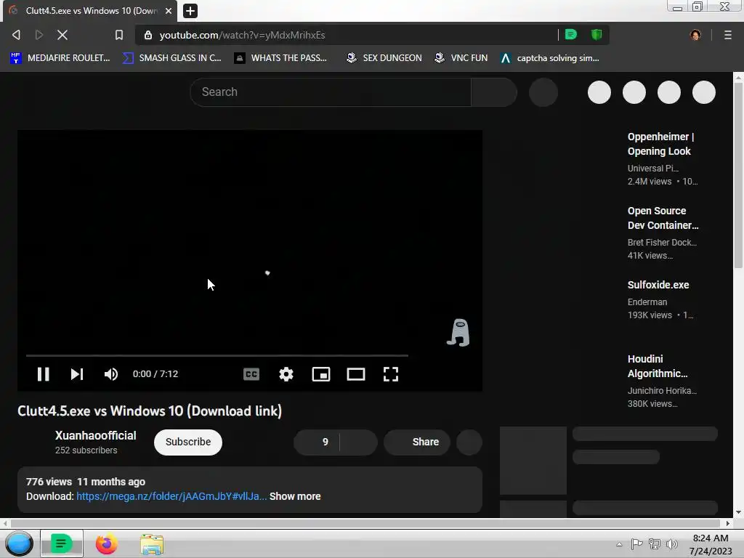This screenshot has height=558, width=744.
Task: Mute the video volume speaker icon
Action: pos(111,374)
